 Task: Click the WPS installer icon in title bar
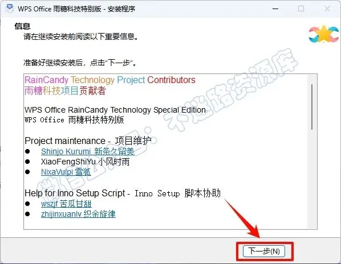point(9,9)
